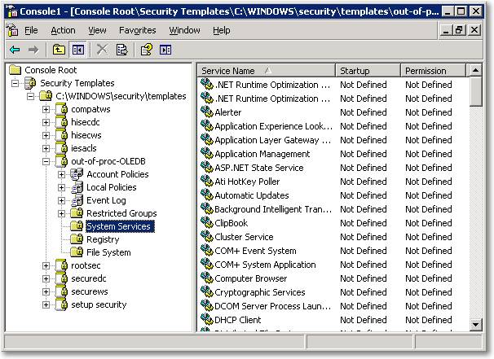Click the Export List toolbar icon

pos(122,50)
